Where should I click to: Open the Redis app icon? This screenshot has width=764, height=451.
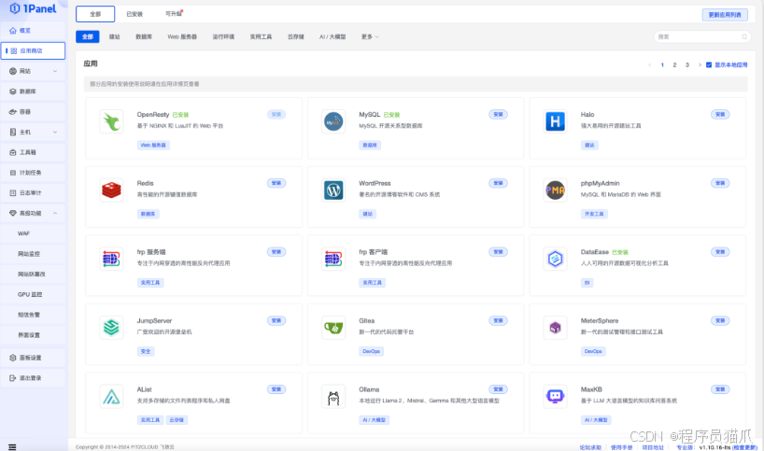(x=111, y=190)
